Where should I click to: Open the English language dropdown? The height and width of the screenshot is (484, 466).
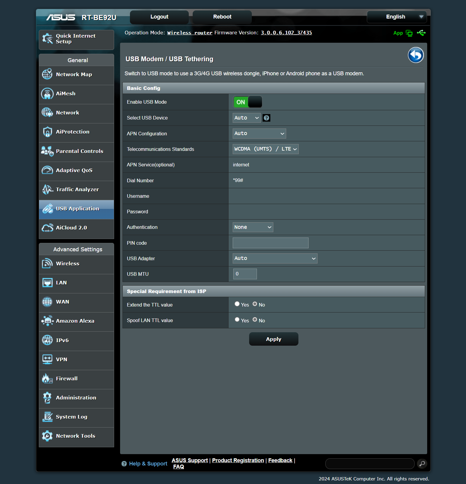(x=397, y=17)
